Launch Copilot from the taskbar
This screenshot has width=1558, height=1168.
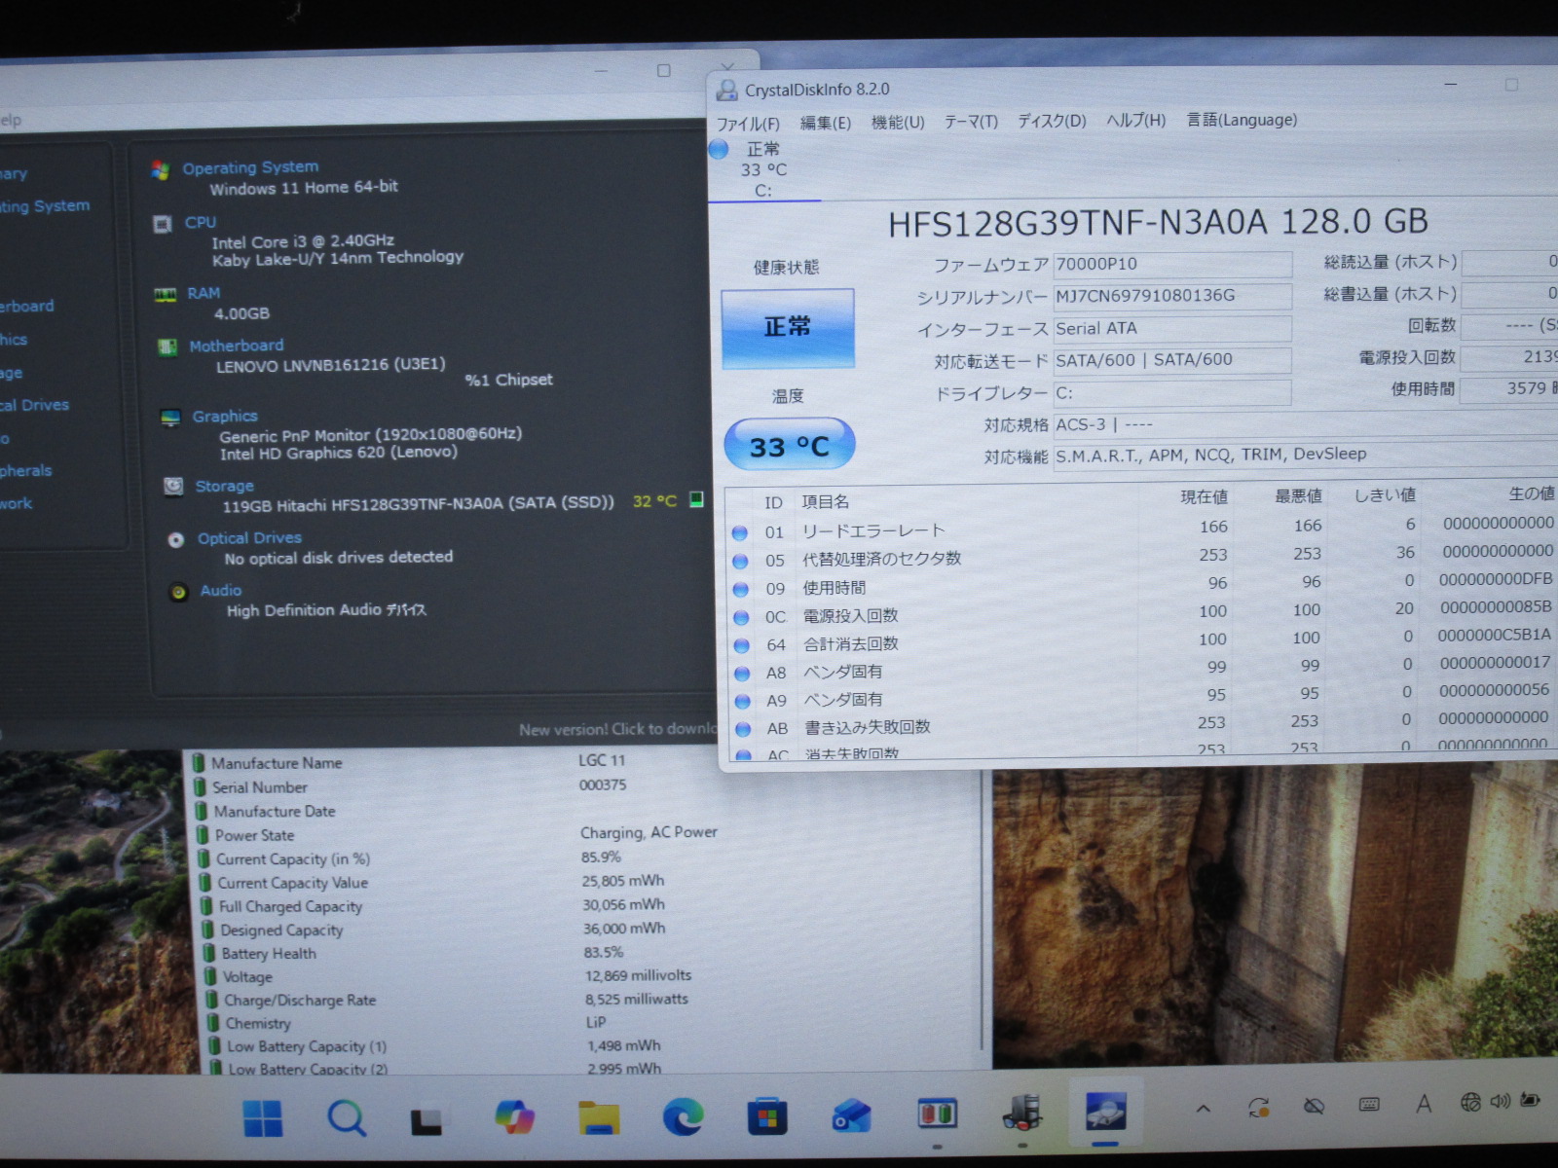coord(514,1116)
